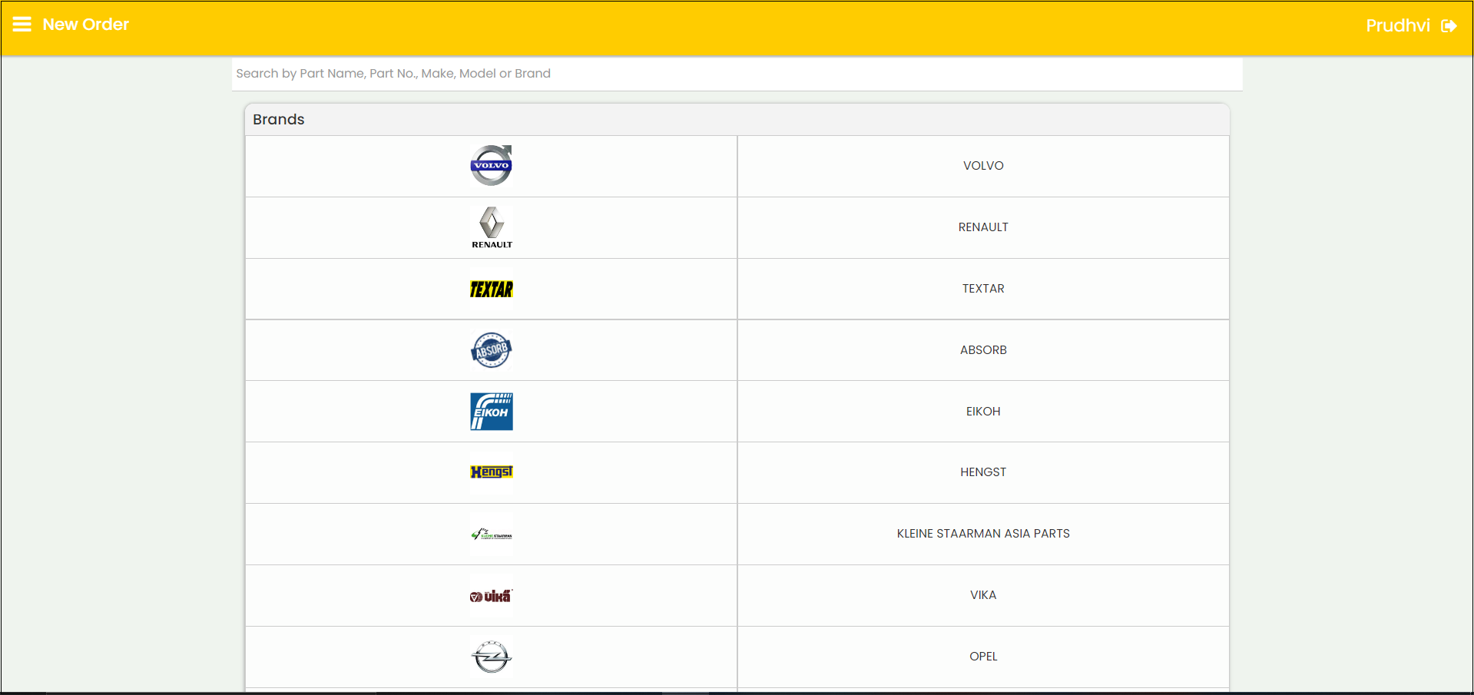Viewport: 1474px width, 695px height.
Task: Click the New Order page title
Action: click(x=86, y=25)
